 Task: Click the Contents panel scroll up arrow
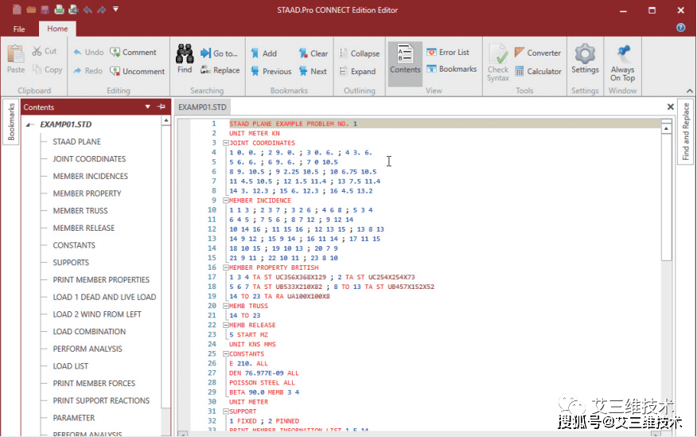tap(165, 120)
